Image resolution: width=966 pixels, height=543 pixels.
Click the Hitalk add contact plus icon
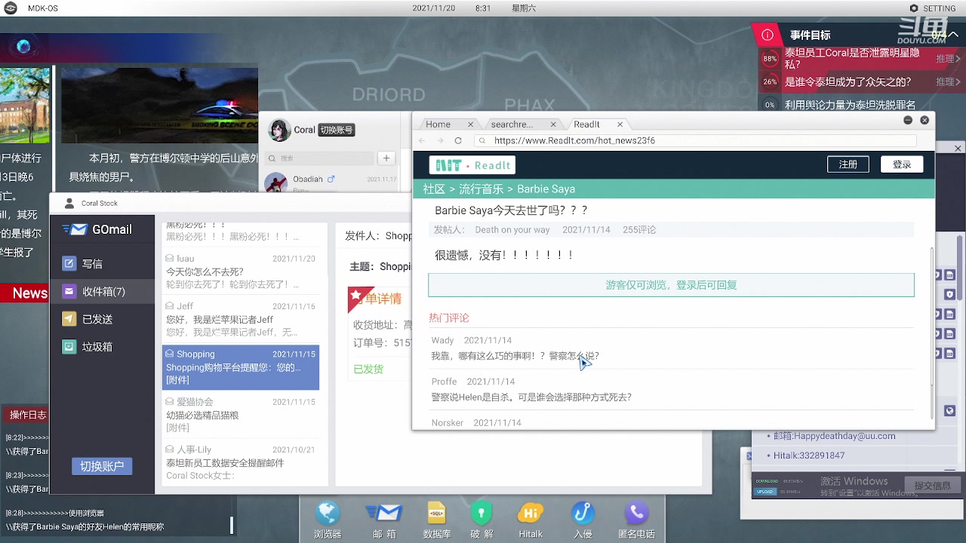(x=386, y=158)
